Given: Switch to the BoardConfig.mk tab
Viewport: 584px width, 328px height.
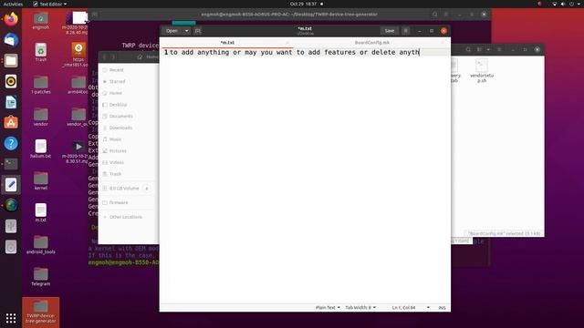Looking at the screenshot, I should pyautogui.click(x=371, y=43).
